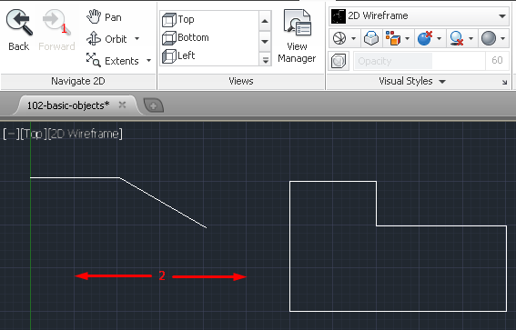This screenshot has height=330, width=516.
Task: Switch to the 102-basic-objects drawing tab
Action: point(68,105)
